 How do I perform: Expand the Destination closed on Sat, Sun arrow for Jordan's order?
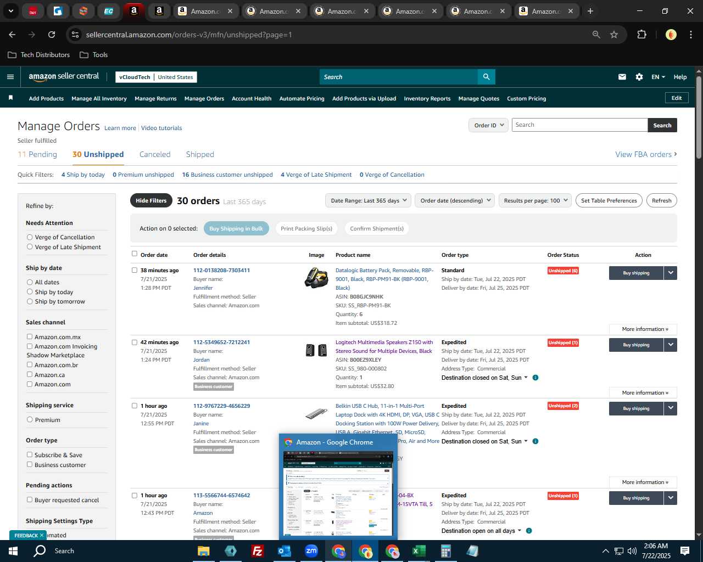tap(526, 378)
